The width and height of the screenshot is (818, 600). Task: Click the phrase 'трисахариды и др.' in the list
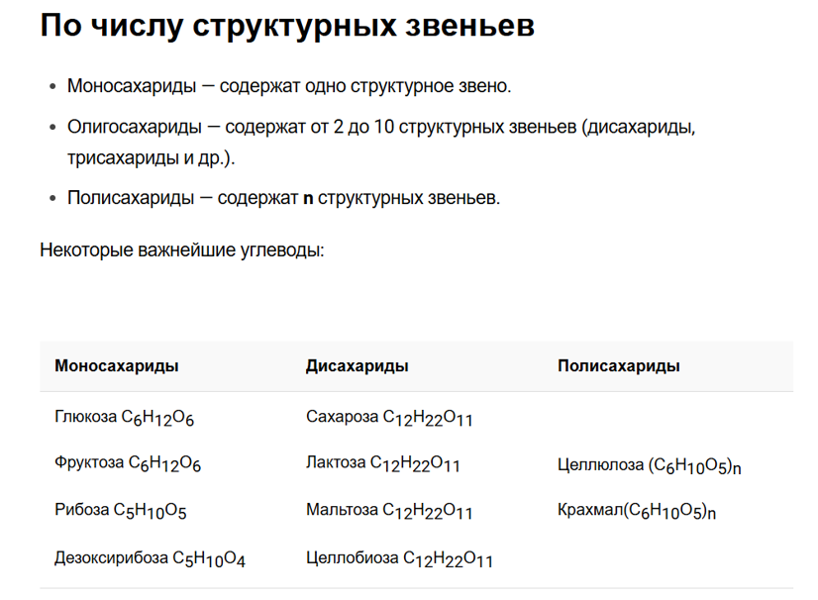pos(147,157)
